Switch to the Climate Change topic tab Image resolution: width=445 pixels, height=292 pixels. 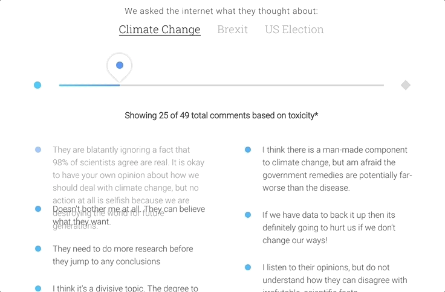[x=160, y=30]
